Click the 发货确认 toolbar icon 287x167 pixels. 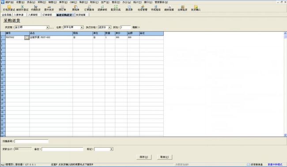(196, 8)
